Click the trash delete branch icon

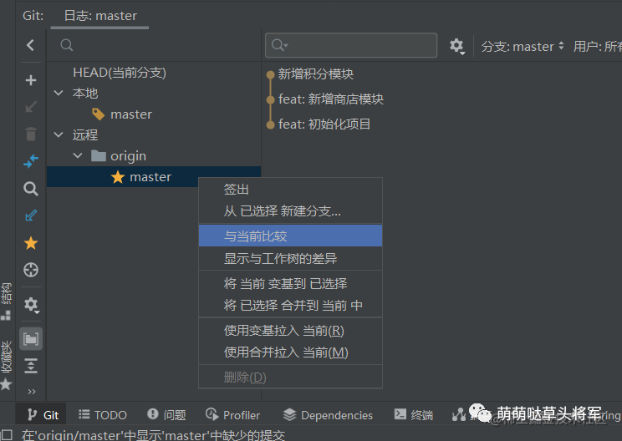(31, 134)
